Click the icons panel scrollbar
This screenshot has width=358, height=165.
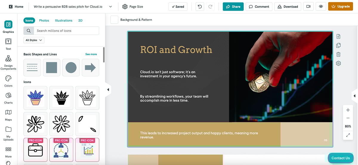click(104, 55)
